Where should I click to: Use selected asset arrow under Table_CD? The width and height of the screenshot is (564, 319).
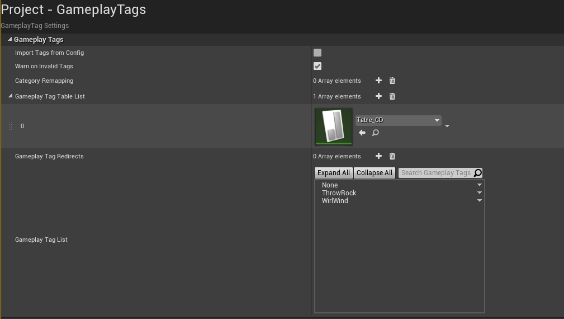pos(362,133)
